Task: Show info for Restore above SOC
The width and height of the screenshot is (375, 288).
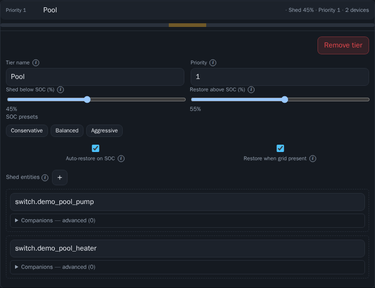Action: [251, 90]
